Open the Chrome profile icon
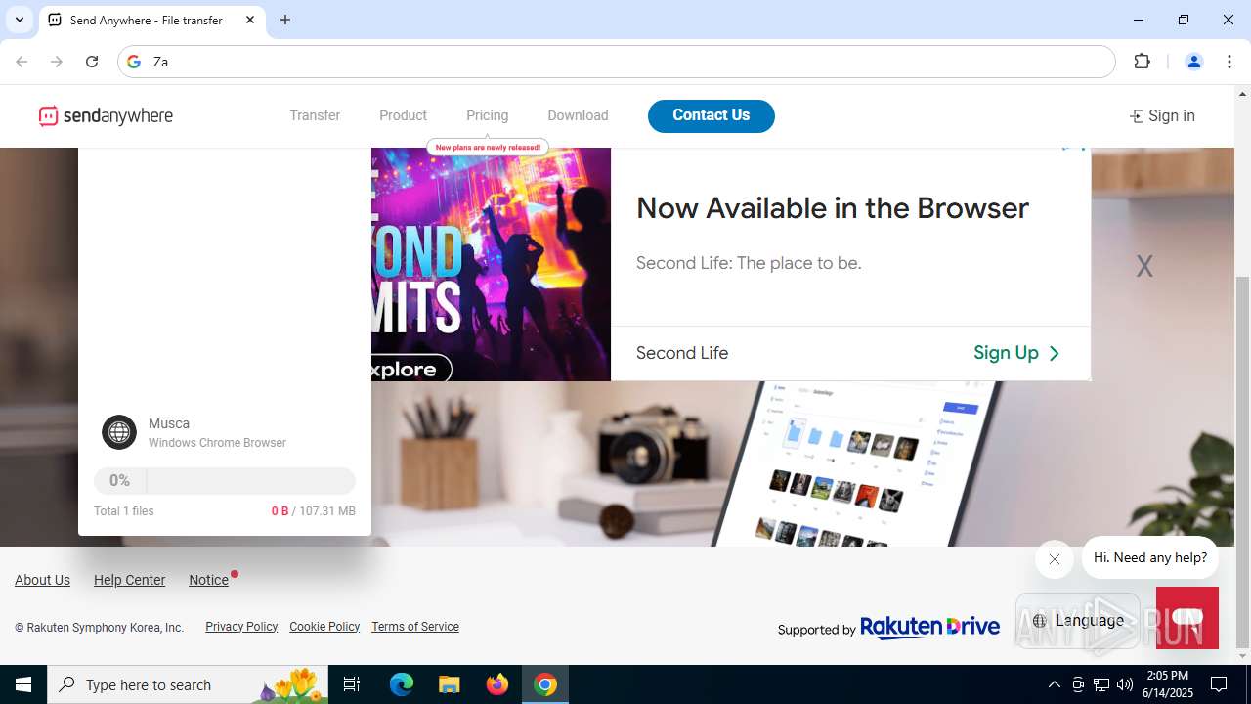 point(1193,62)
